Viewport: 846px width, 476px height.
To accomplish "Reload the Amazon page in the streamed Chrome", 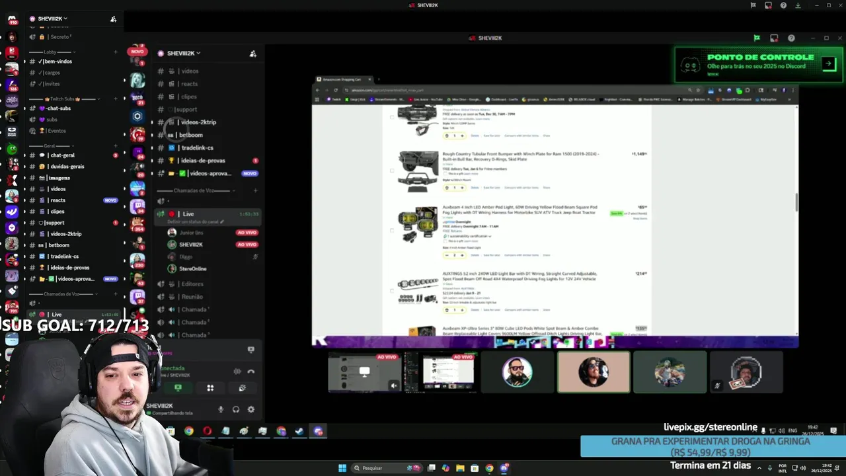I will (335, 90).
